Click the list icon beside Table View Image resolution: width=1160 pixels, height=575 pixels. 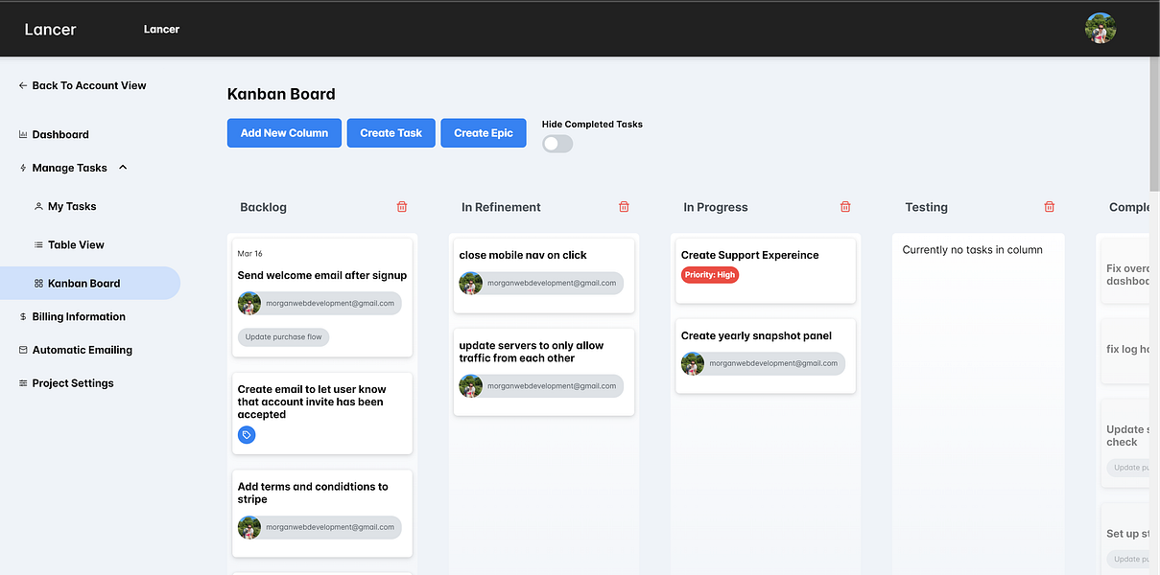[38, 244]
